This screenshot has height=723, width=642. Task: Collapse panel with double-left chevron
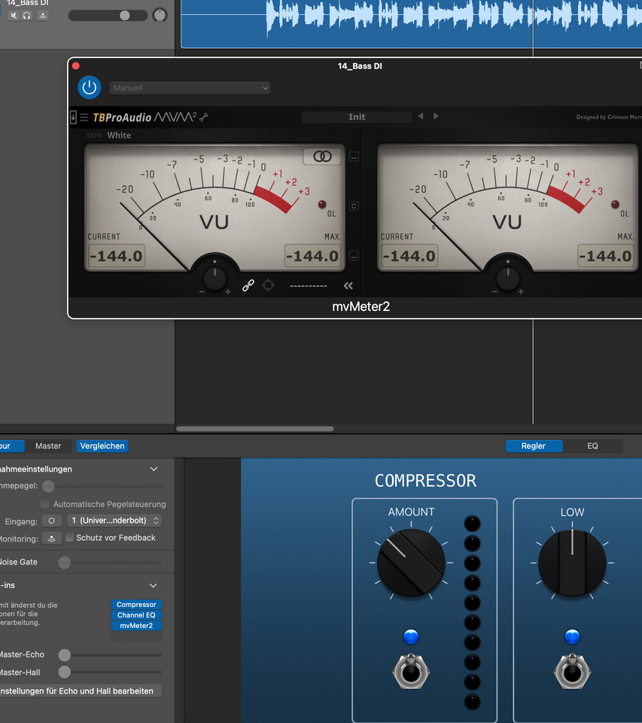click(x=348, y=286)
